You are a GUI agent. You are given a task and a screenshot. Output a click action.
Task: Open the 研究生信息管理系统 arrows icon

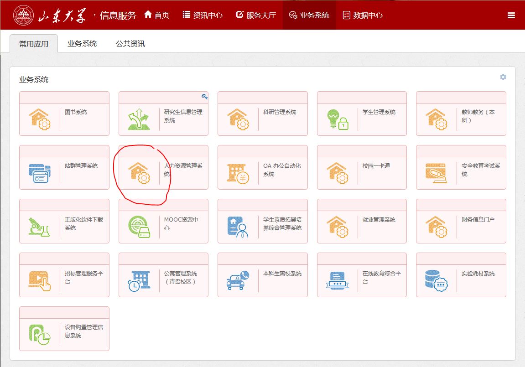(139, 119)
